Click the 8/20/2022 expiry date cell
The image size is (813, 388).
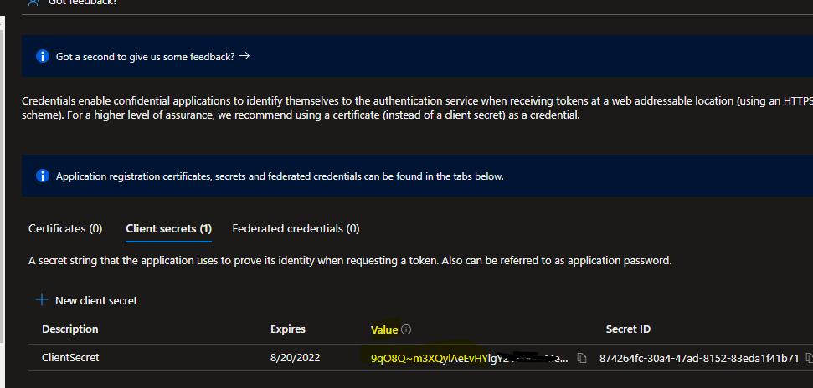(294, 359)
